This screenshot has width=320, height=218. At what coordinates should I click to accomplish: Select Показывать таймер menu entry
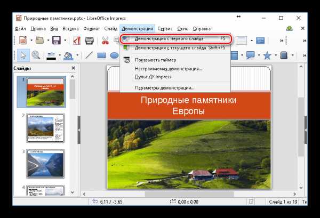(175, 60)
